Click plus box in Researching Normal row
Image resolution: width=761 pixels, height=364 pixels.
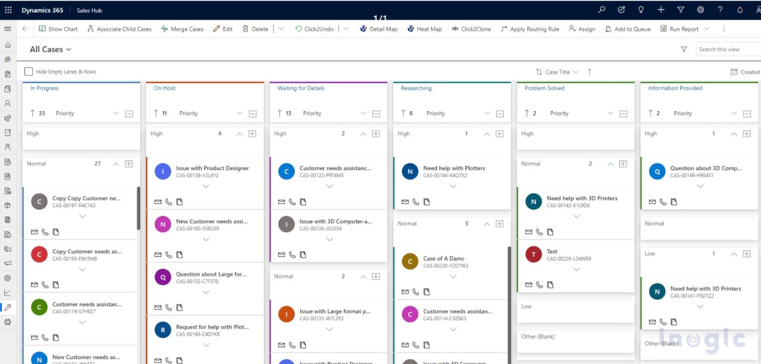499,224
